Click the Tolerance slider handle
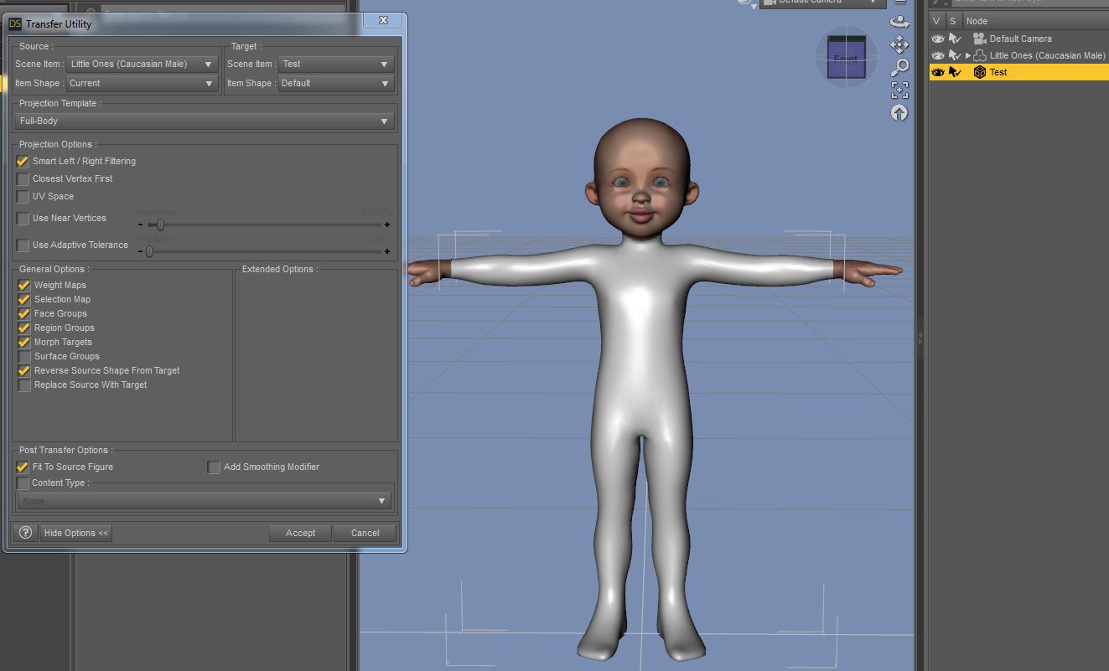 click(x=149, y=251)
